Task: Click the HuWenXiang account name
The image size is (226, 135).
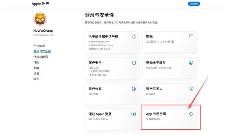Action: (x=43, y=31)
